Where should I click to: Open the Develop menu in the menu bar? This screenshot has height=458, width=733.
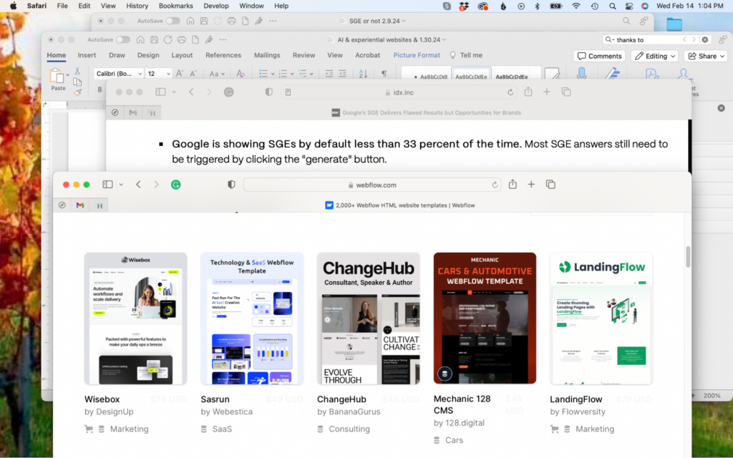coord(216,6)
